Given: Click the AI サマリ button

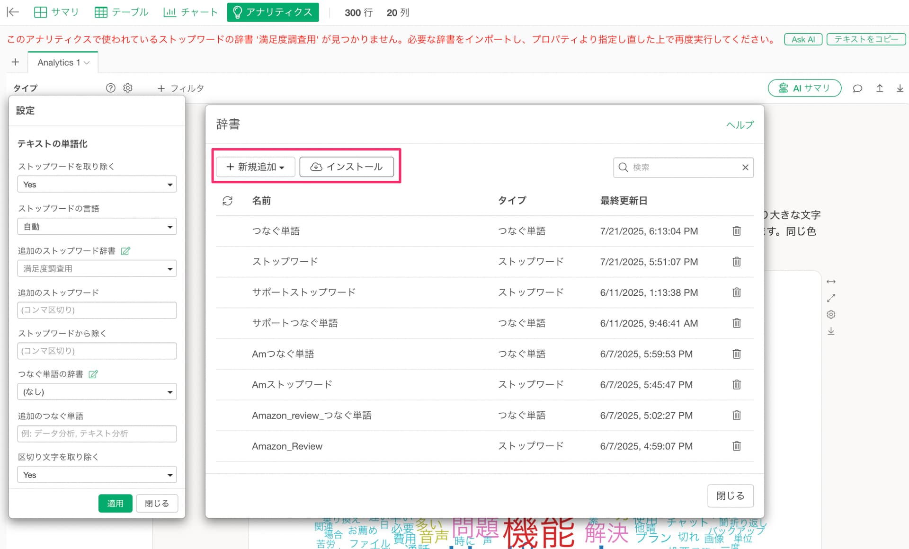Looking at the screenshot, I should pyautogui.click(x=804, y=88).
